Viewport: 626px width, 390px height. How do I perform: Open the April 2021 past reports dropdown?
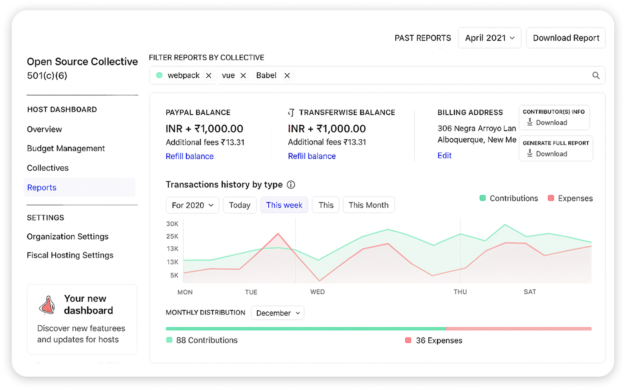490,38
